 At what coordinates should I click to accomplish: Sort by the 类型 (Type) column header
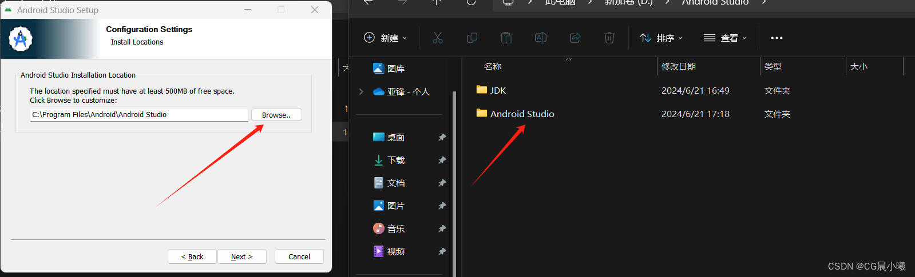773,66
